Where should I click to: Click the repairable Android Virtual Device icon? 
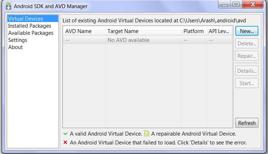pyautogui.click(x=147, y=133)
